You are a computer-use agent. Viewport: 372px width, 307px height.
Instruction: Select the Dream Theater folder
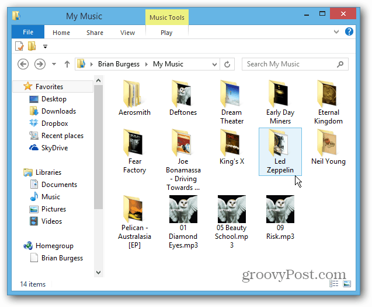pyautogui.click(x=231, y=103)
